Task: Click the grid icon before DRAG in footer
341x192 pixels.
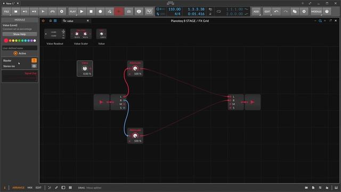Action: click(70, 188)
